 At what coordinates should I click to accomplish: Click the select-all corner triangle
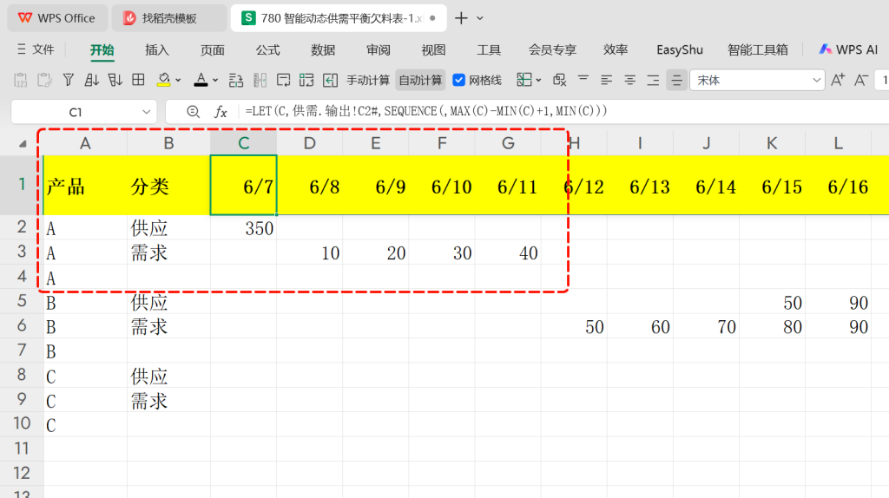click(x=23, y=144)
